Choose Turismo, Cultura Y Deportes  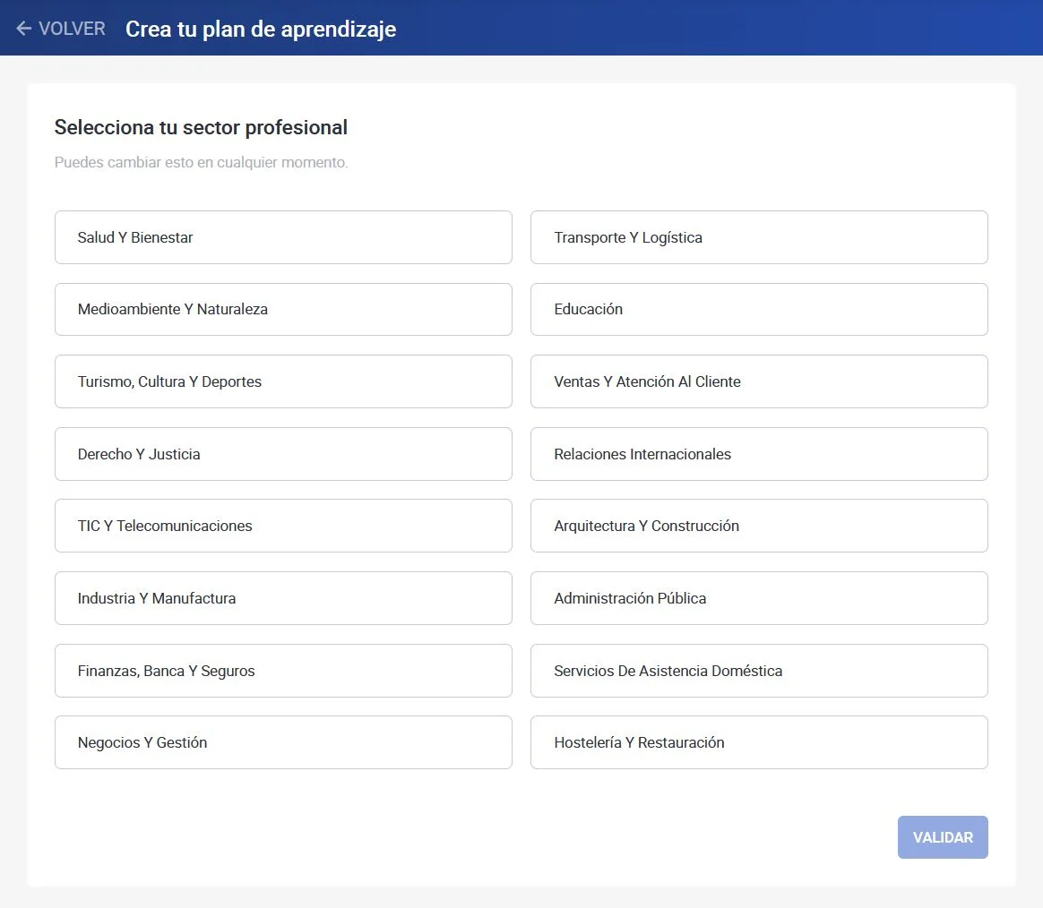click(x=283, y=381)
